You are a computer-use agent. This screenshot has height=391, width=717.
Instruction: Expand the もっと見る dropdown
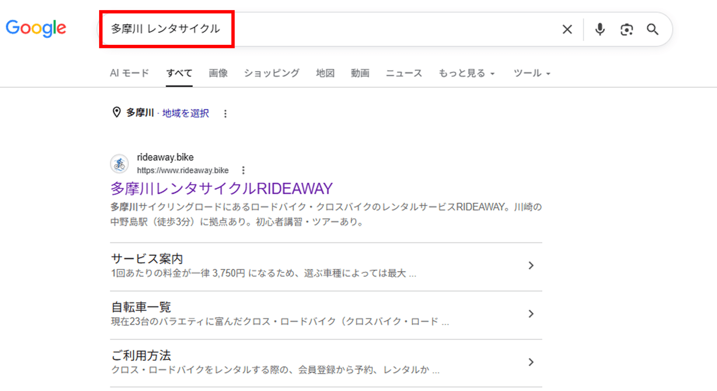tap(467, 73)
